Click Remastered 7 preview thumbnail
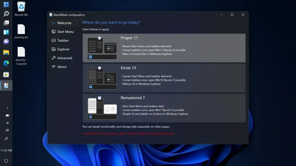The width and height of the screenshot is (296, 166). tap(102, 108)
